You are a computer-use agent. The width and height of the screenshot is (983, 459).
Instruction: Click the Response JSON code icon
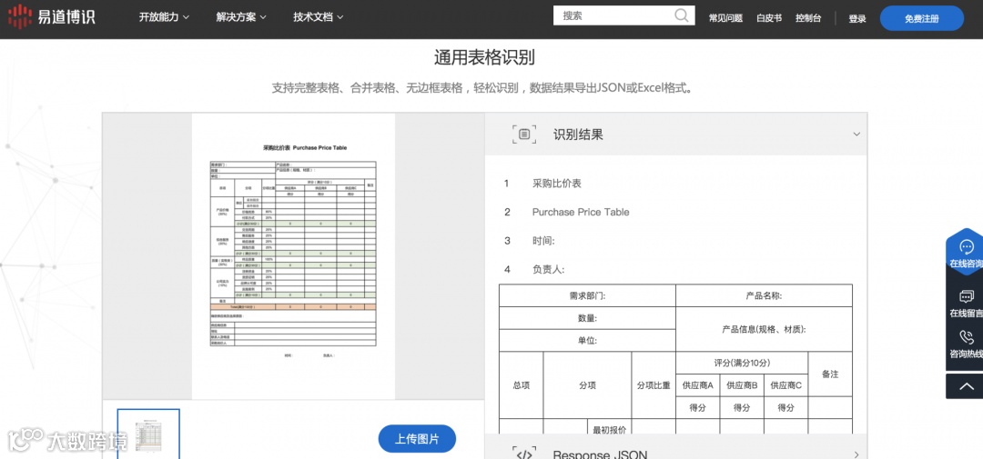[x=524, y=454]
